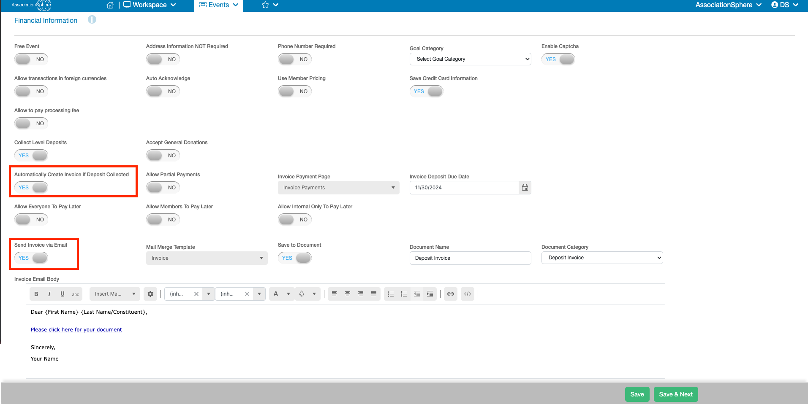This screenshot has width=808, height=404.
Task: Toggle Phone Number Required switch
Action: click(295, 59)
